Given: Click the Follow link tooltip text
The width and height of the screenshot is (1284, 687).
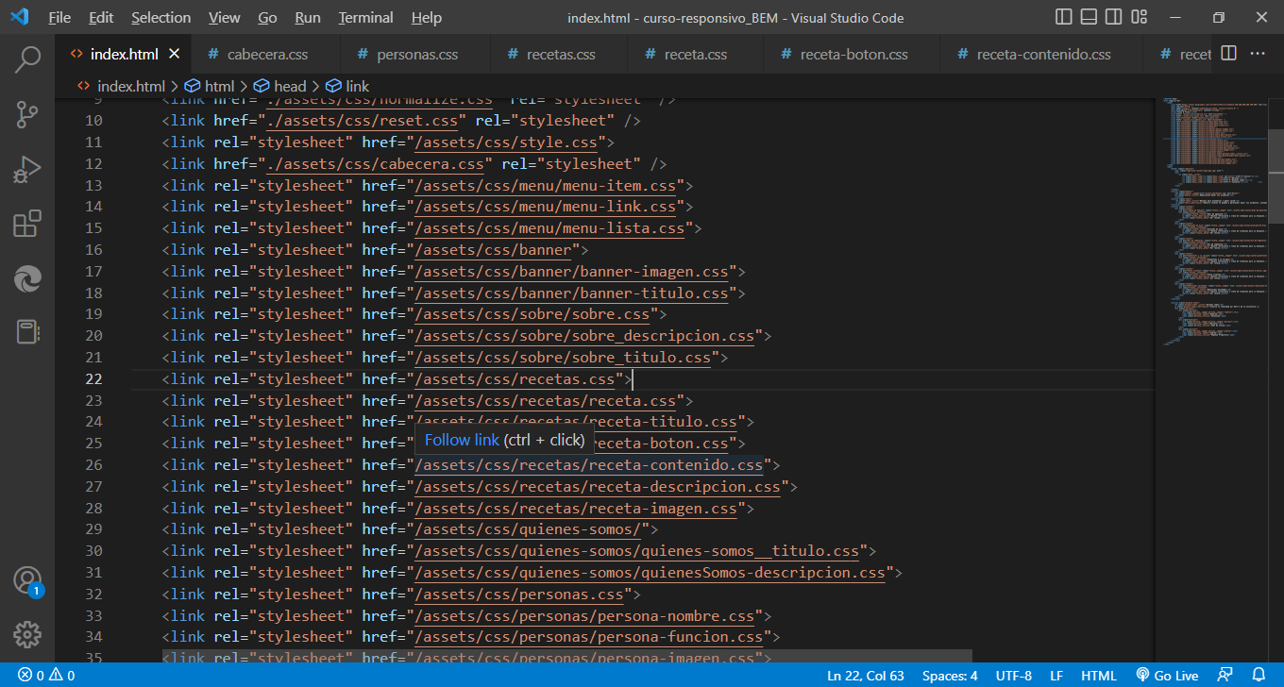Looking at the screenshot, I should (462, 440).
